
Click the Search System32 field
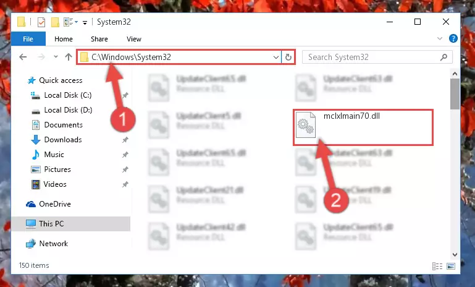[373, 57]
